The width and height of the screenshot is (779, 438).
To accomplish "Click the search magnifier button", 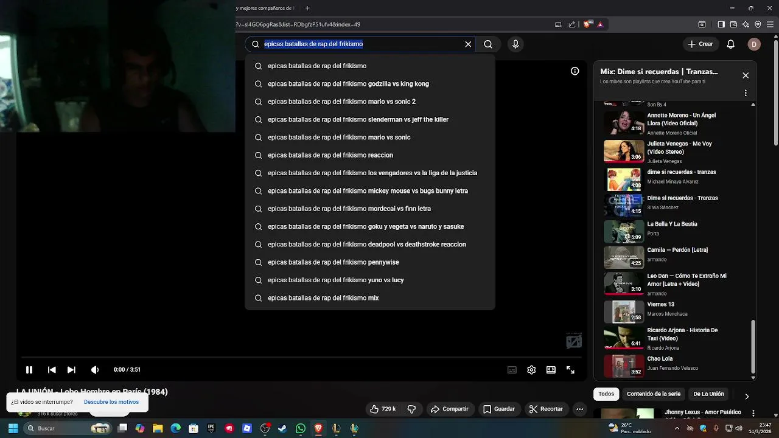I will pyautogui.click(x=488, y=44).
